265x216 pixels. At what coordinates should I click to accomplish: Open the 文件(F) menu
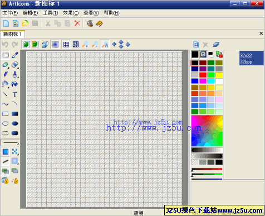click(10, 13)
